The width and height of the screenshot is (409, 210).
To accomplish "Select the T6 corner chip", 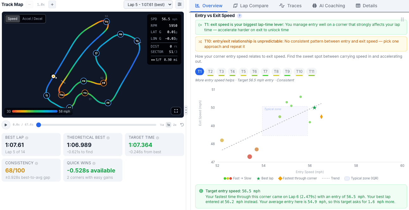I will [x=254, y=72].
